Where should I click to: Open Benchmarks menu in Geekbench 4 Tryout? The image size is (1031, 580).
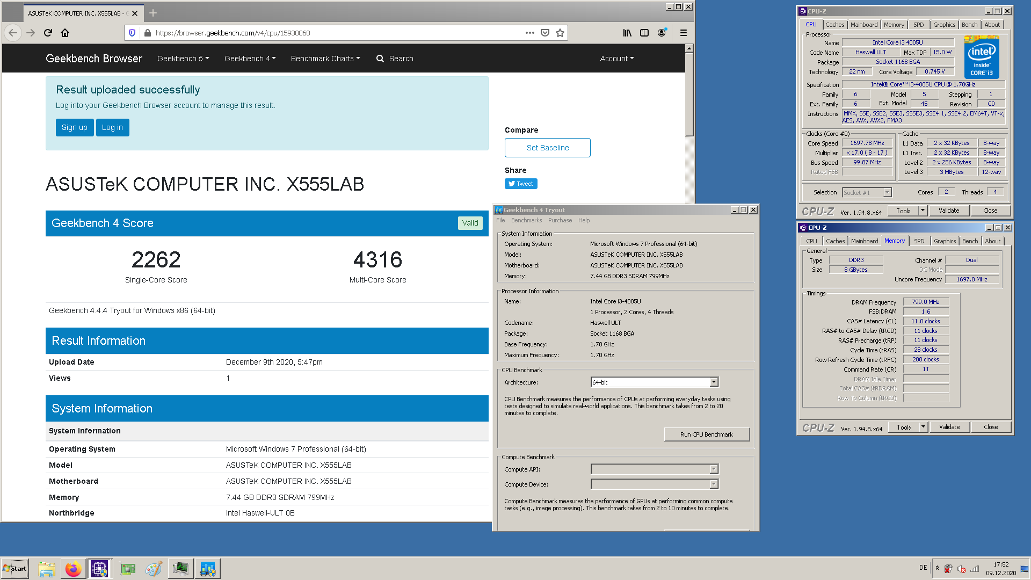click(x=526, y=220)
